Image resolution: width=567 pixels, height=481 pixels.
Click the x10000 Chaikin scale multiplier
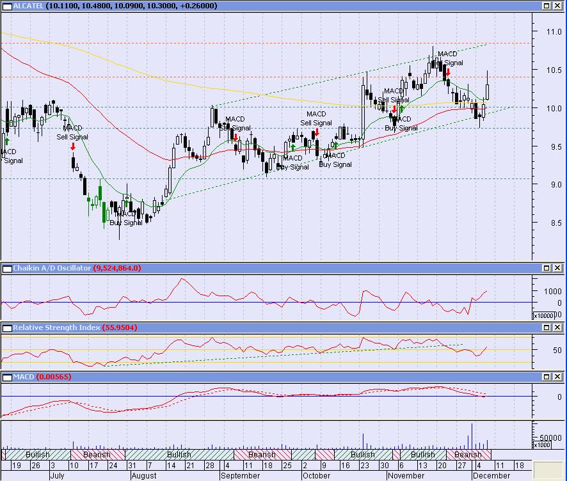[544, 315]
